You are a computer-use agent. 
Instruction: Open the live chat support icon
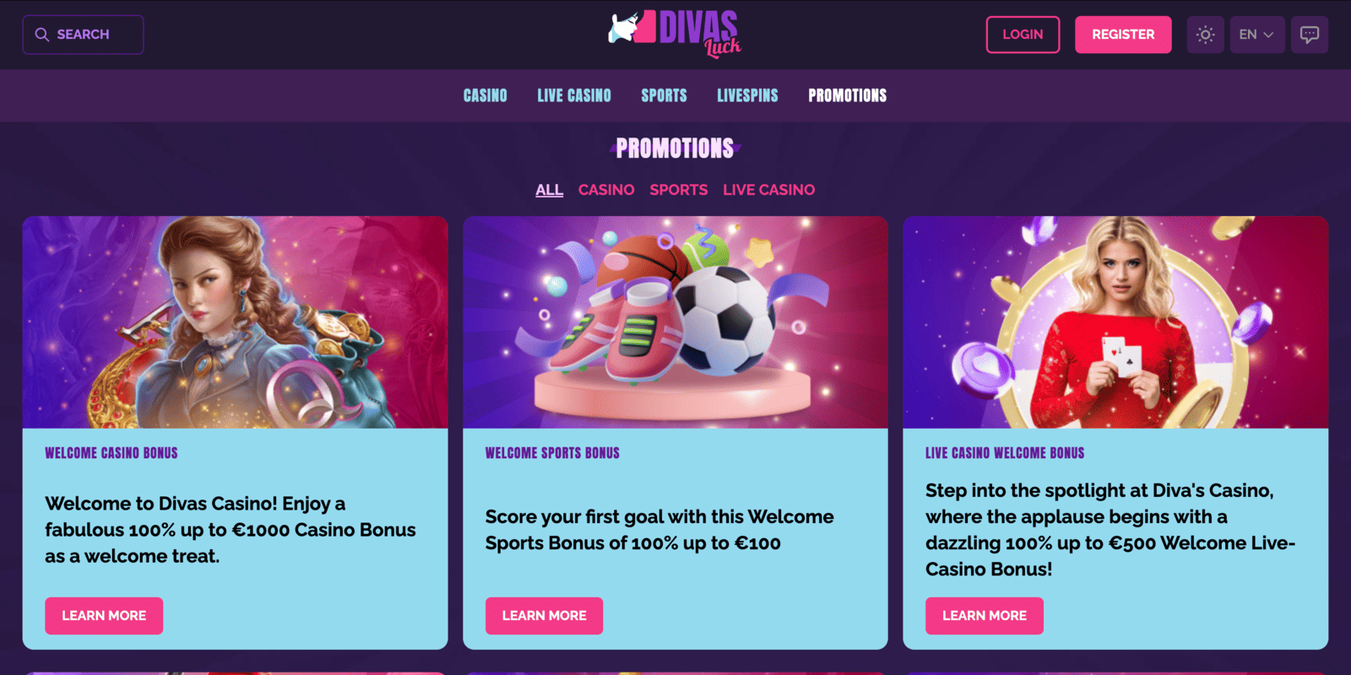1310,35
